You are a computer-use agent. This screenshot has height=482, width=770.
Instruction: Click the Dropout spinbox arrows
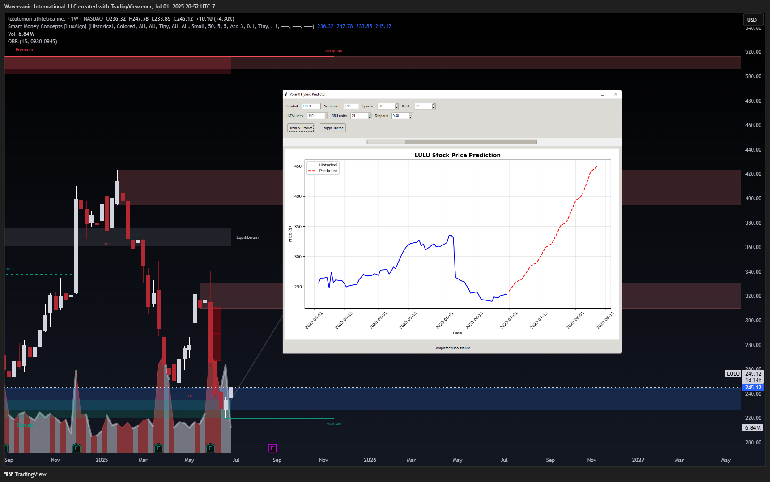[x=411, y=116]
